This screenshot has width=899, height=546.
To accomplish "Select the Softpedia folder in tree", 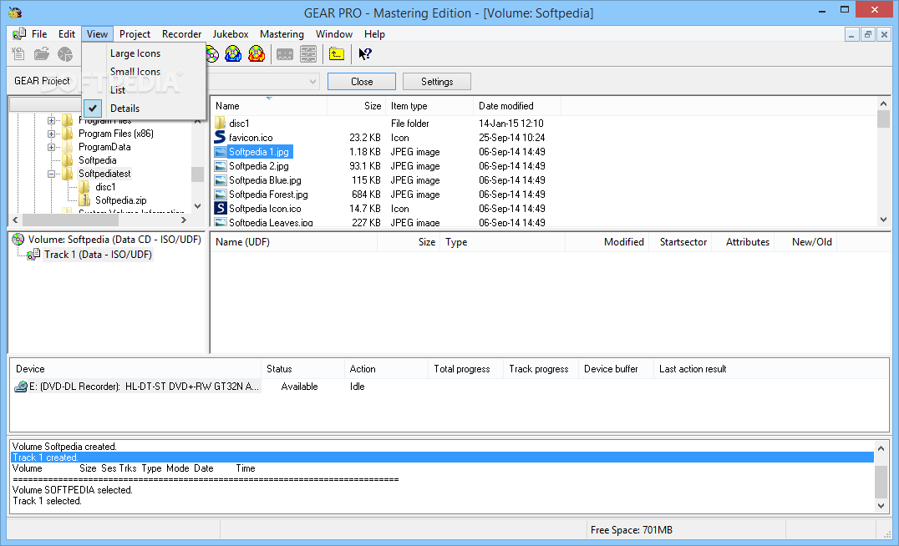I will pos(98,160).
